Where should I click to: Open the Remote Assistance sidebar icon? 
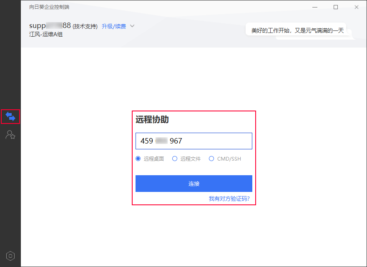[10, 117]
